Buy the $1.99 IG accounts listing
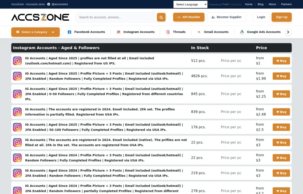Image resolution: width=303 pixels, height=194 pixels. coord(281,76)
